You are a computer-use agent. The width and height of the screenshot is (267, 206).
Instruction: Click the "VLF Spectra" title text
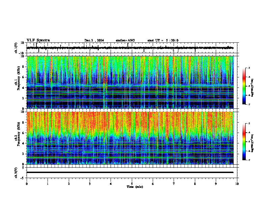[38, 40]
